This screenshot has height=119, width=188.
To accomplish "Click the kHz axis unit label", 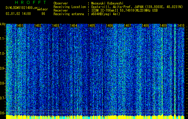I will tap(3, 24).
